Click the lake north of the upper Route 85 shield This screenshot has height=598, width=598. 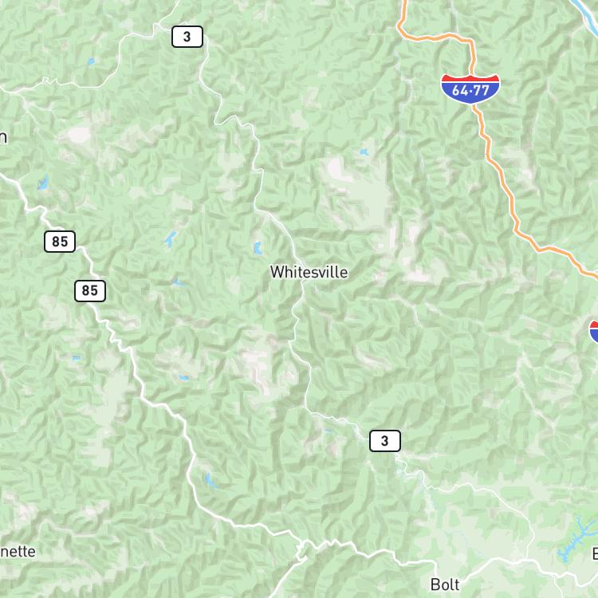pyautogui.click(x=43, y=183)
